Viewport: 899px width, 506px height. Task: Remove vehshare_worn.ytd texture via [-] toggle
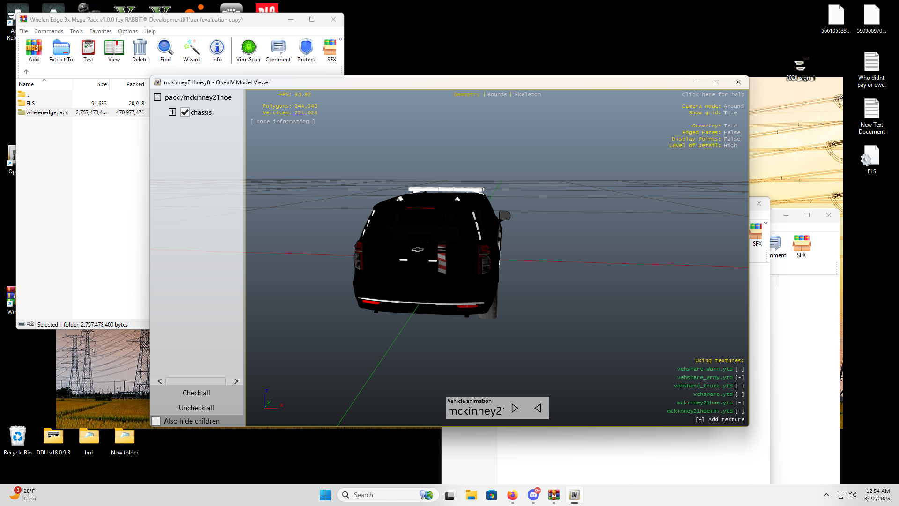pos(739,369)
